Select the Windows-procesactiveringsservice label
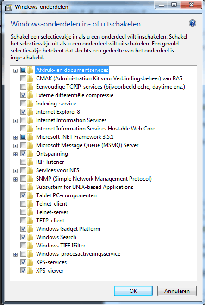The image size is (205, 305). pos(78,254)
